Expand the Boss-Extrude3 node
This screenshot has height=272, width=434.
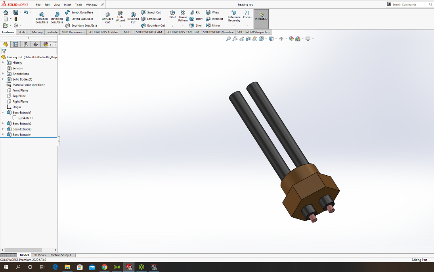click(x=3, y=129)
